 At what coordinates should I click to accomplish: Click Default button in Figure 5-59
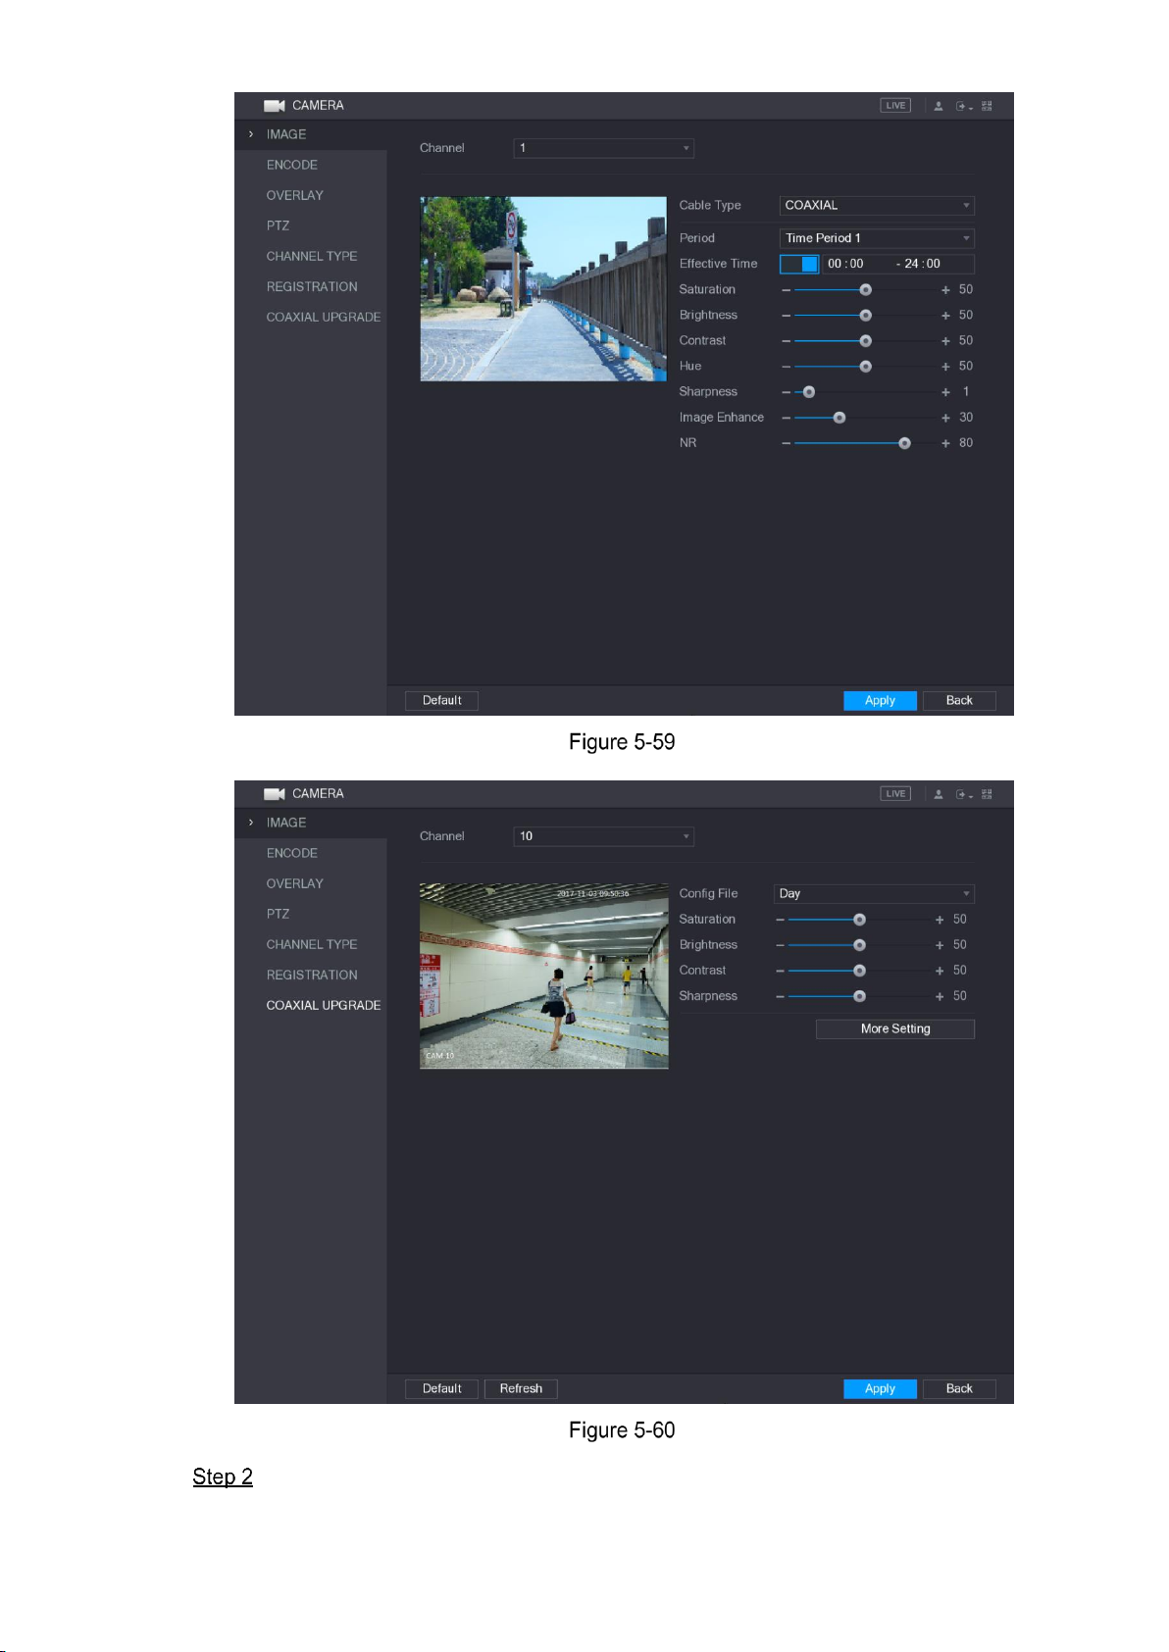coord(441,701)
